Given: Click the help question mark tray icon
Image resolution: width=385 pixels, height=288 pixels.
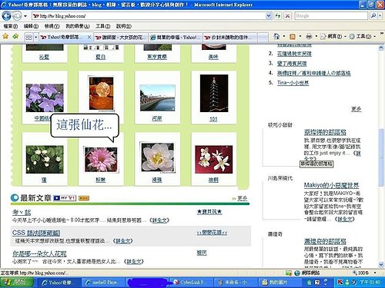Looking at the screenshot, I should pyautogui.click(x=326, y=282).
